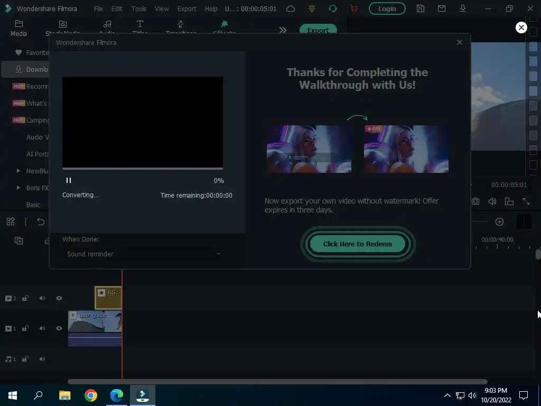
Task: Open the View menu
Action: (162, 8)
